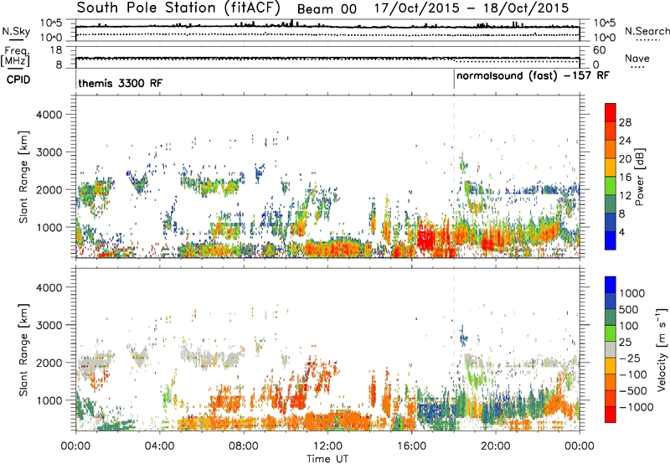The image size is (670, 464).
Task: Click the '-500' tick on Velocity colorbar
Action: [633, 390]
